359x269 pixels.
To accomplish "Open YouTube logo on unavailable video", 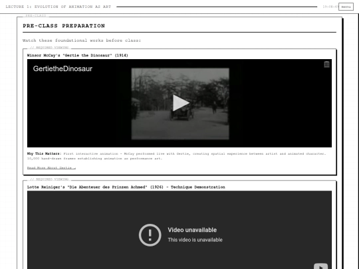I will click(320, 266).
